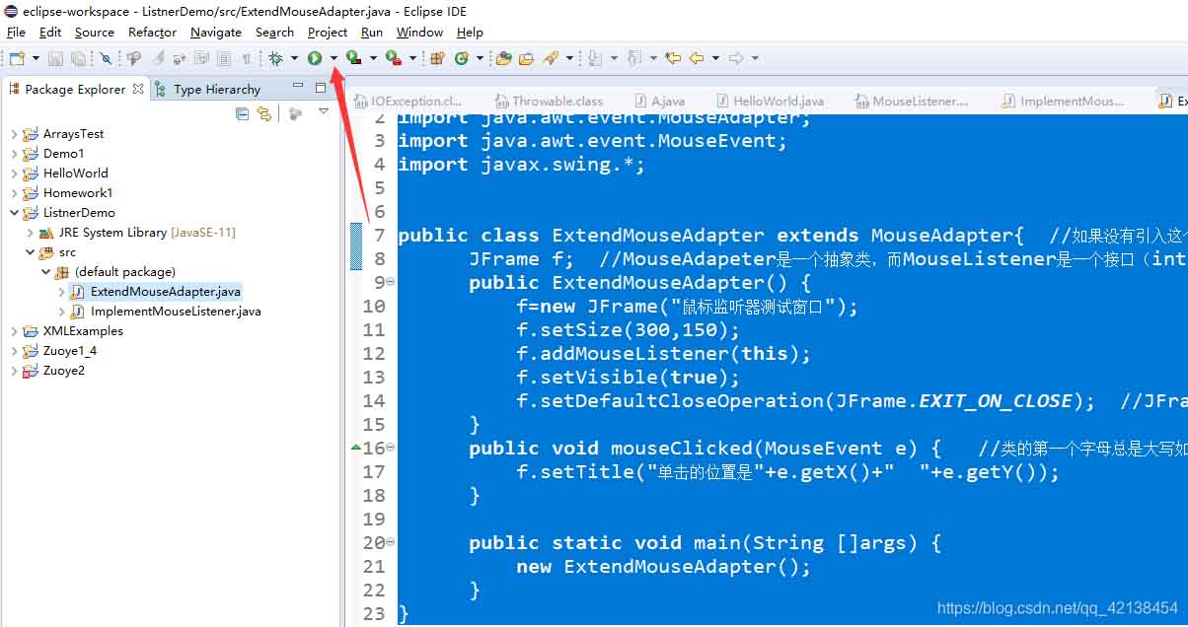The height and width of the screenshot is (627, 1188).
Task: Open the Search dropdown arrow
Action: 569,58
